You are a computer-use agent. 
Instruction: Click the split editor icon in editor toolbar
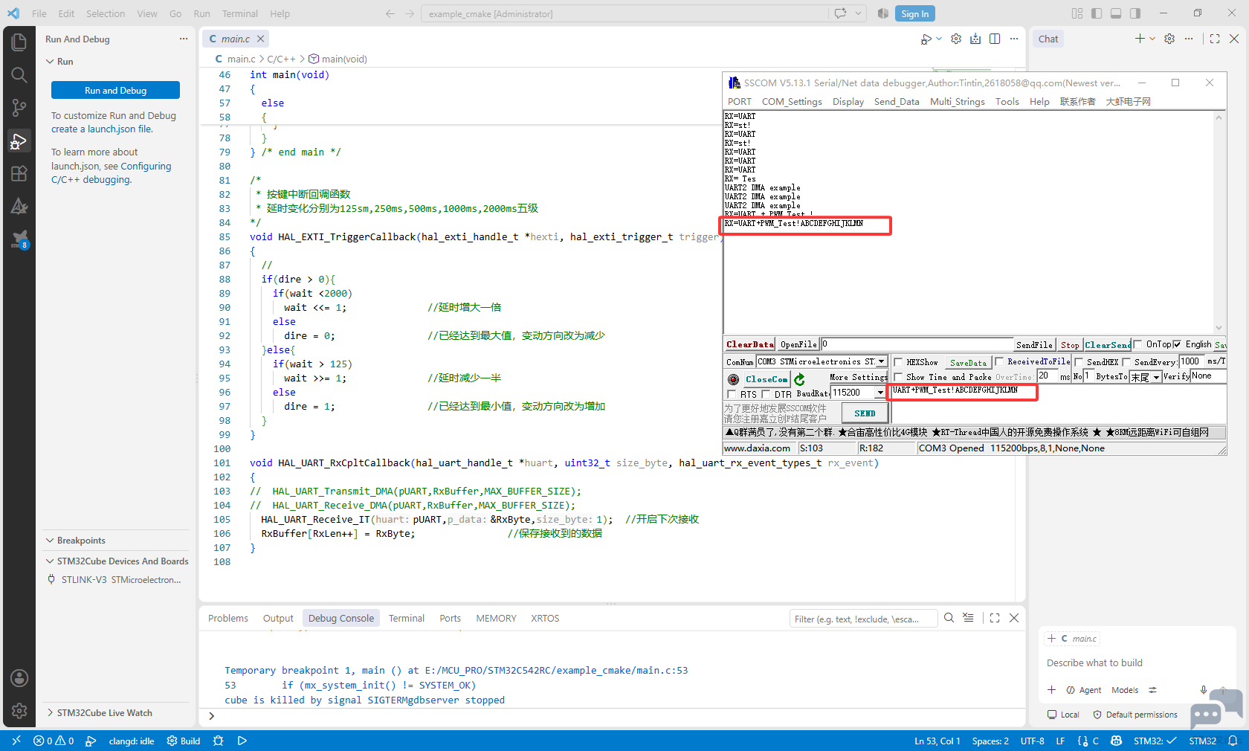coord(995,39)
